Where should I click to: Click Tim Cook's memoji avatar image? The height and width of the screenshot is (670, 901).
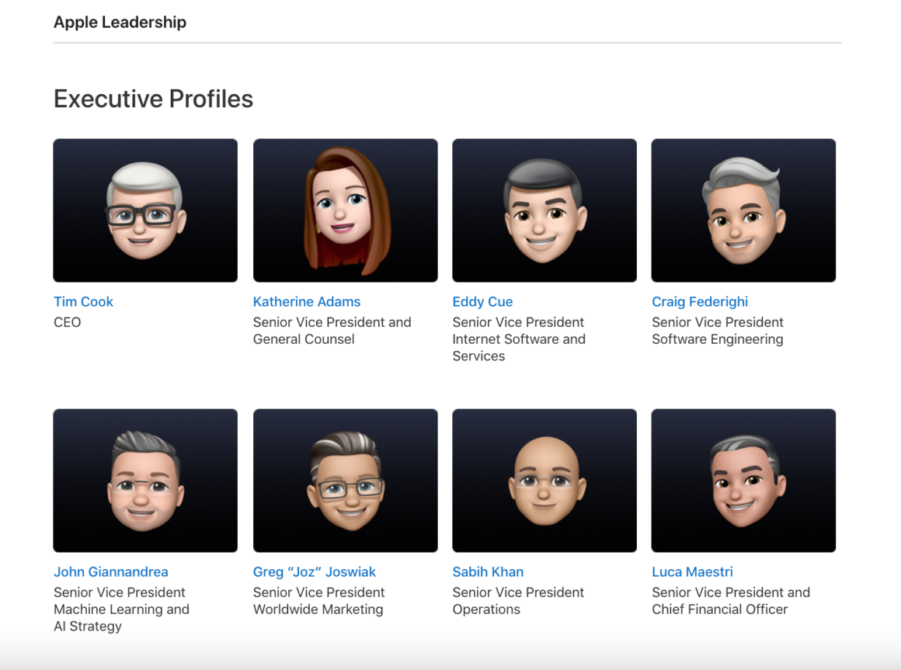tap(145, 210)
